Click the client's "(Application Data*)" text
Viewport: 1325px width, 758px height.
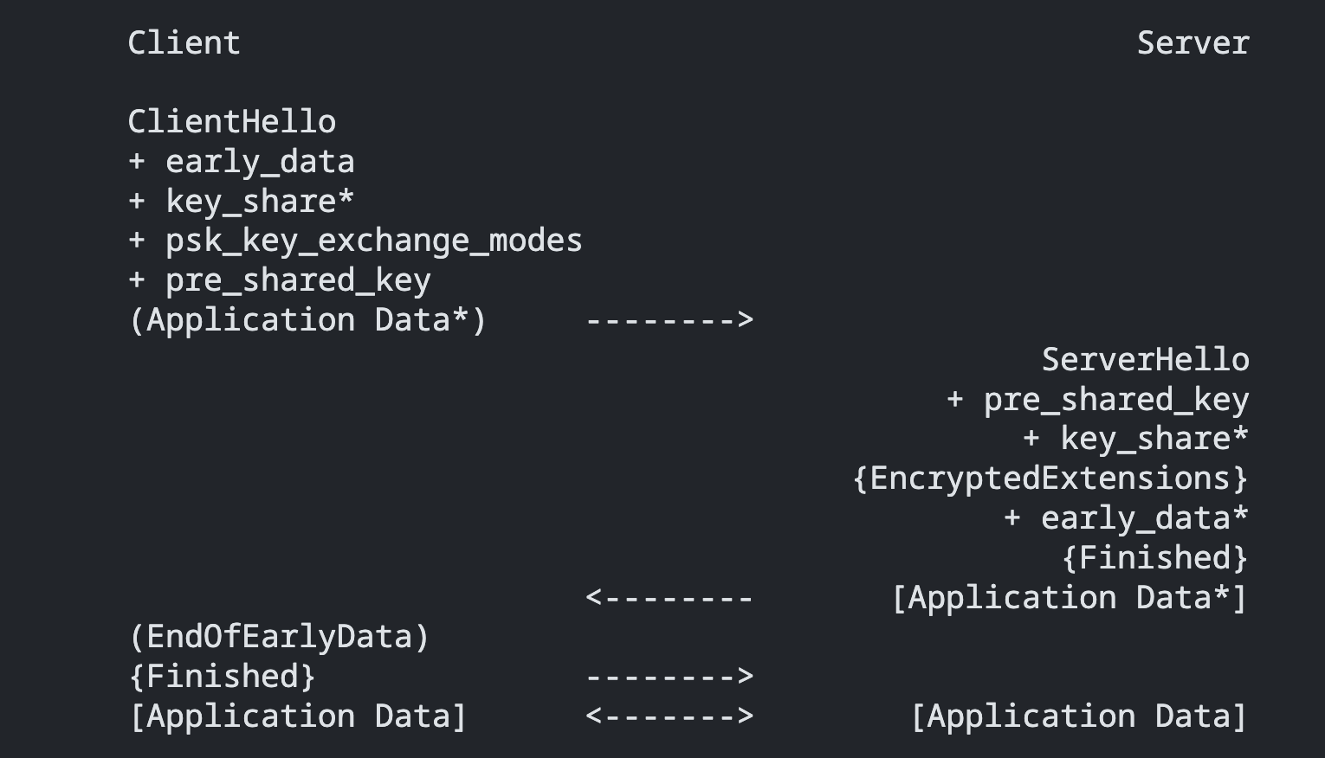pyautogui.click(x=307, y=320)
